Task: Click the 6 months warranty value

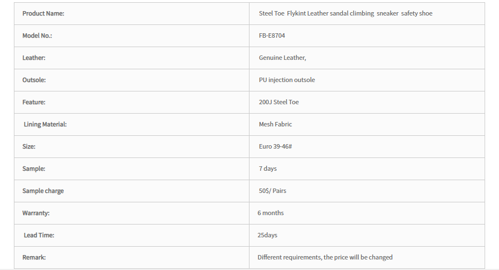Action: coord(271,213)
